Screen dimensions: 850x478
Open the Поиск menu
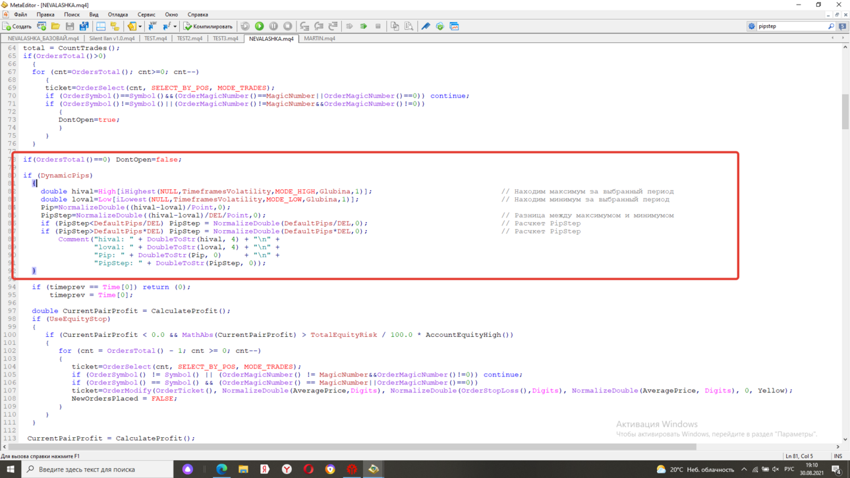(x=72, y=15)
